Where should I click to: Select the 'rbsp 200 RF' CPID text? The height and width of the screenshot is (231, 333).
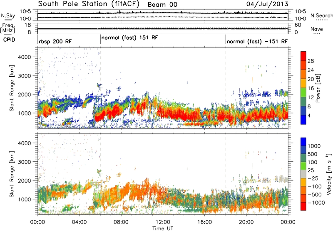55,42
